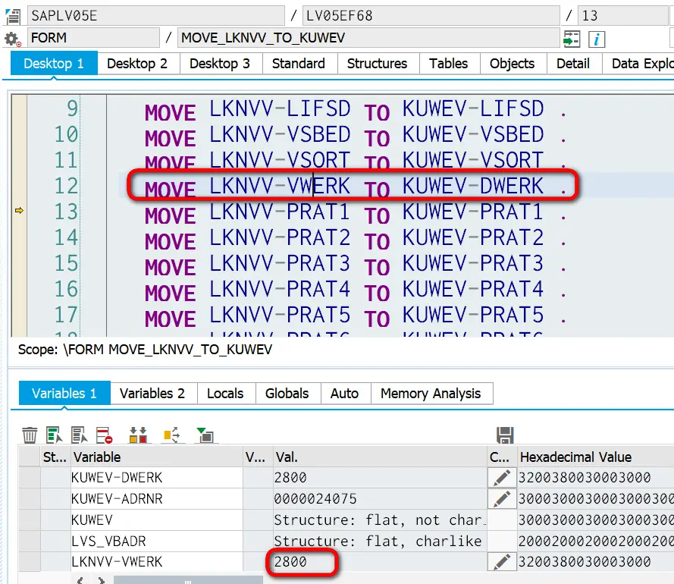The image size is (674, 584).
Task: Click the value 2800 in the LKNVV-VWERK row
Action: (x=290, y=562)
